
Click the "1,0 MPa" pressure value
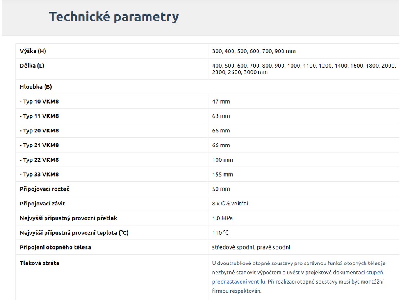(x=223, y=218)
